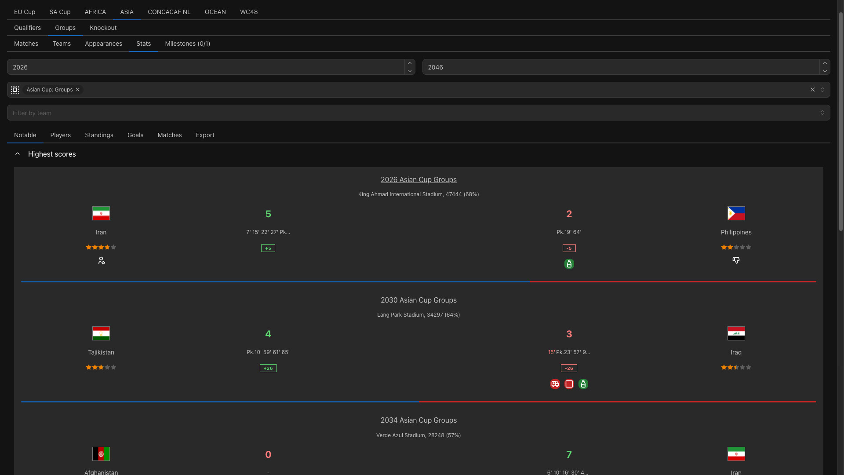
Task: Open the AFRICA tab
Action: click(95, 12)
